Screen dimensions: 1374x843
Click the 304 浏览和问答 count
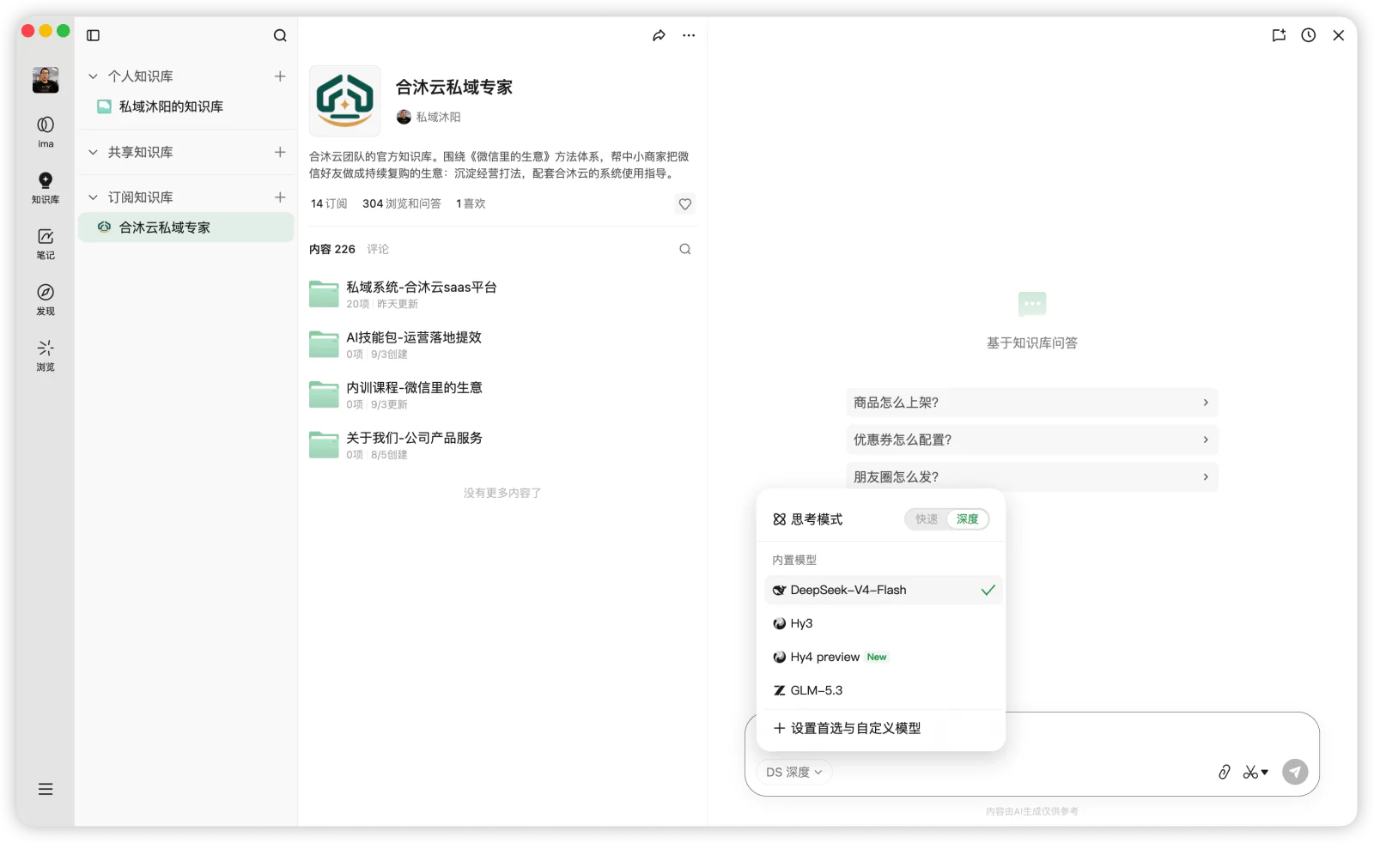(402, 203)
